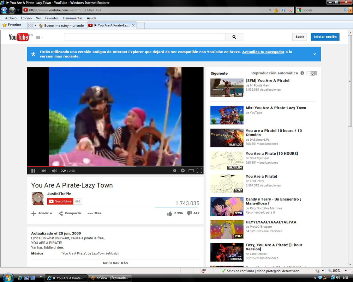Open 'You Are a Pirate [10 HOURS]' video
Viewport: 353px width, 282px height.
click(272, 154)
